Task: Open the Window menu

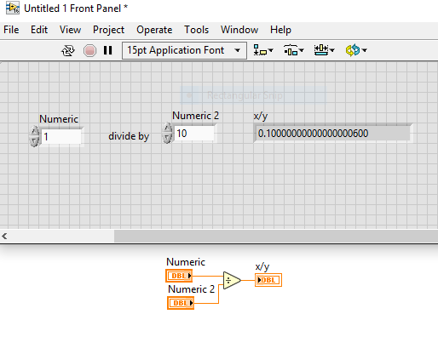Action: click(239, 30)
